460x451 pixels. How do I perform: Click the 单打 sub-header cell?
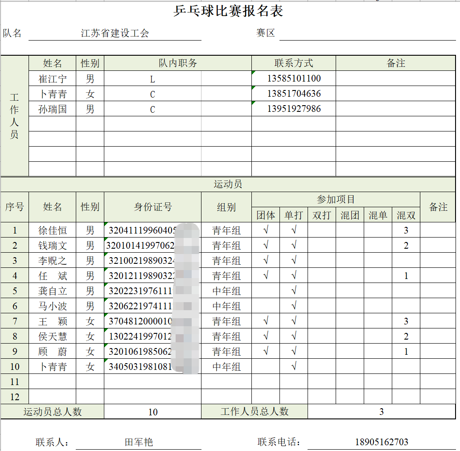click(294, 215)
